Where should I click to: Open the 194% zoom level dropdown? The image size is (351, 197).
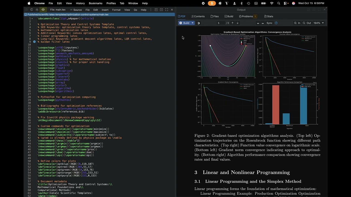click(319, 23)
